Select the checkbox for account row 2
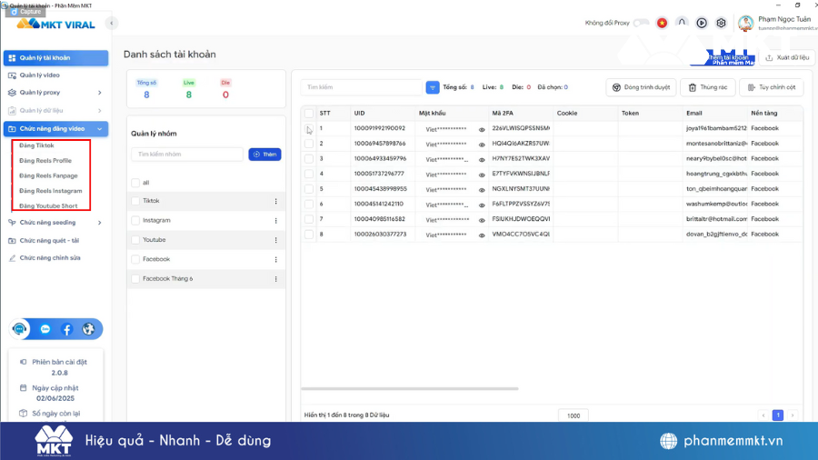818x460 pixels. (x=309, y=144)
